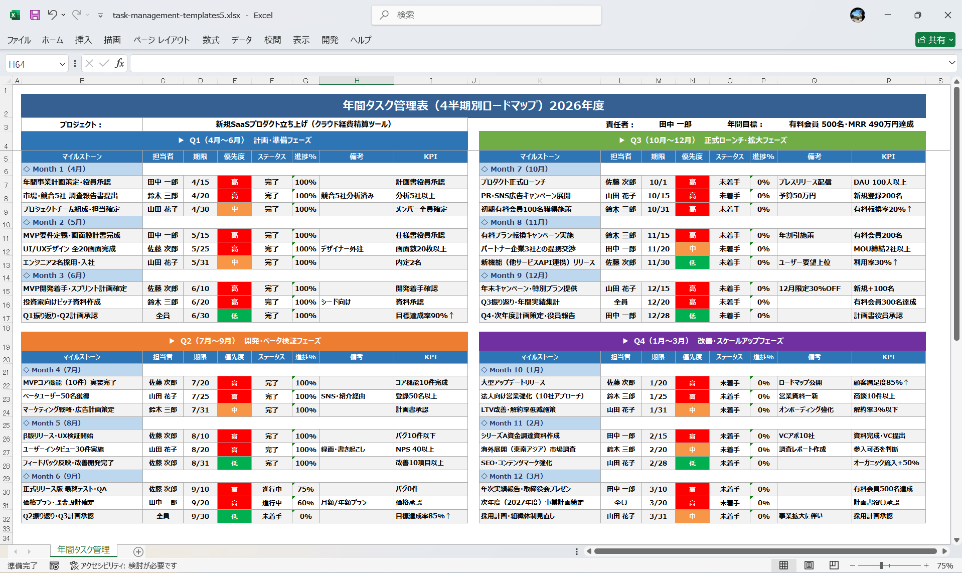Select the 75% progress cell

pyautogui.click(x=305, y=489)
